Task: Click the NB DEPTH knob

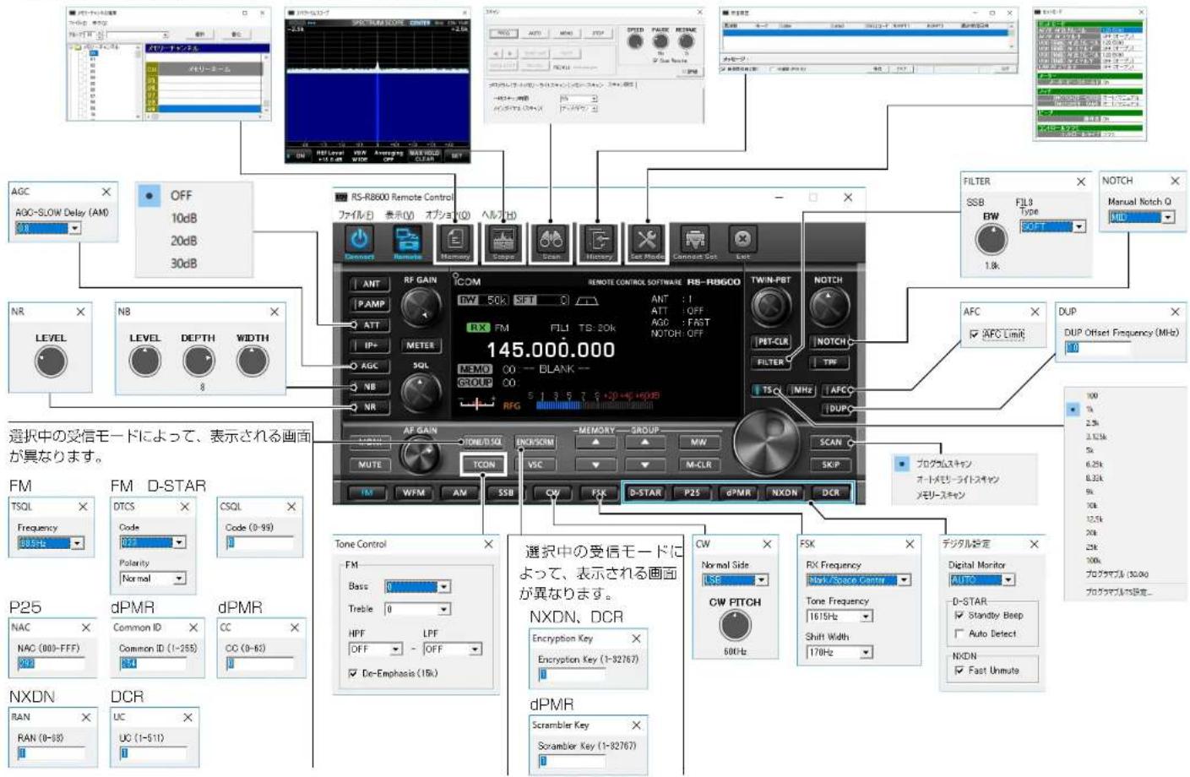Action: click(198, 361)
